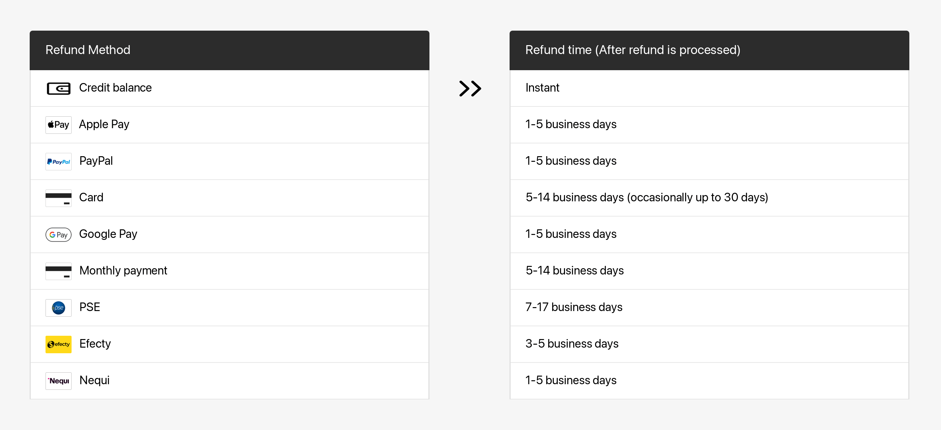Viewport: 941px width, 430px height.
Task: Click the Credit balance wallet icon
Action: 58,88
